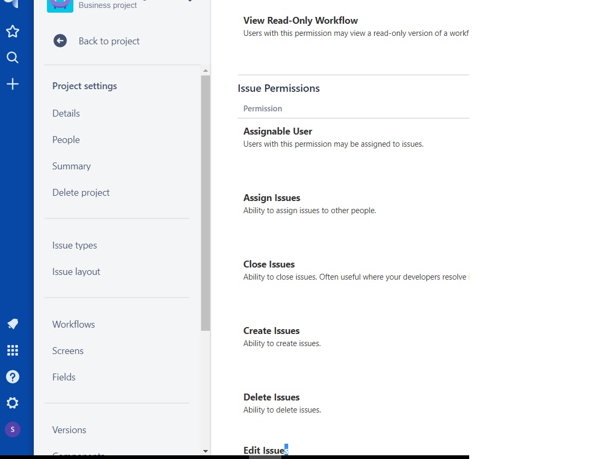Open Details in project settings
The image size is (608, 459).
click(x=66, y=113)
